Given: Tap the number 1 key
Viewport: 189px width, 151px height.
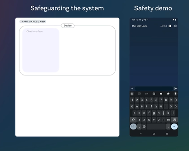Looking at the screenshot, I should [132, 100].
